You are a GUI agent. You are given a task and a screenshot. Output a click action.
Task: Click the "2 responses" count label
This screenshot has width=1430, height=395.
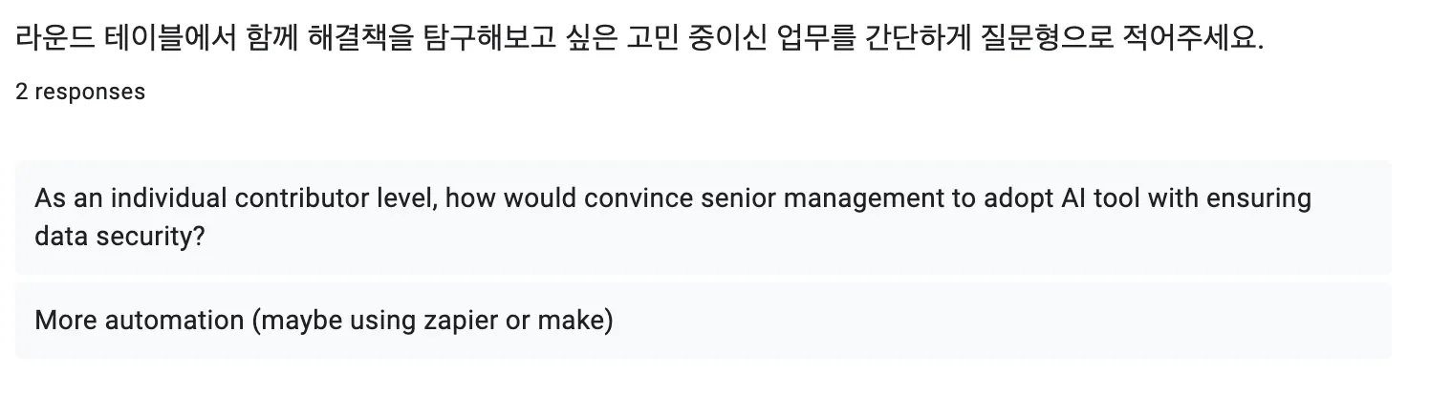click(x=80, y=92)
